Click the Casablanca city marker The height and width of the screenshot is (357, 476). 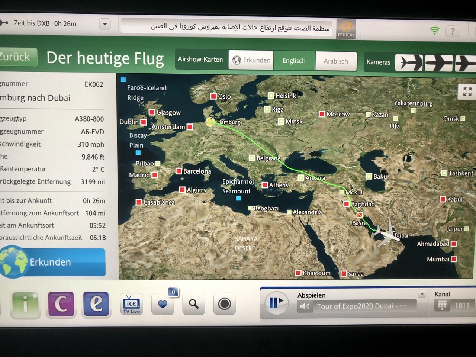(139, 202)
